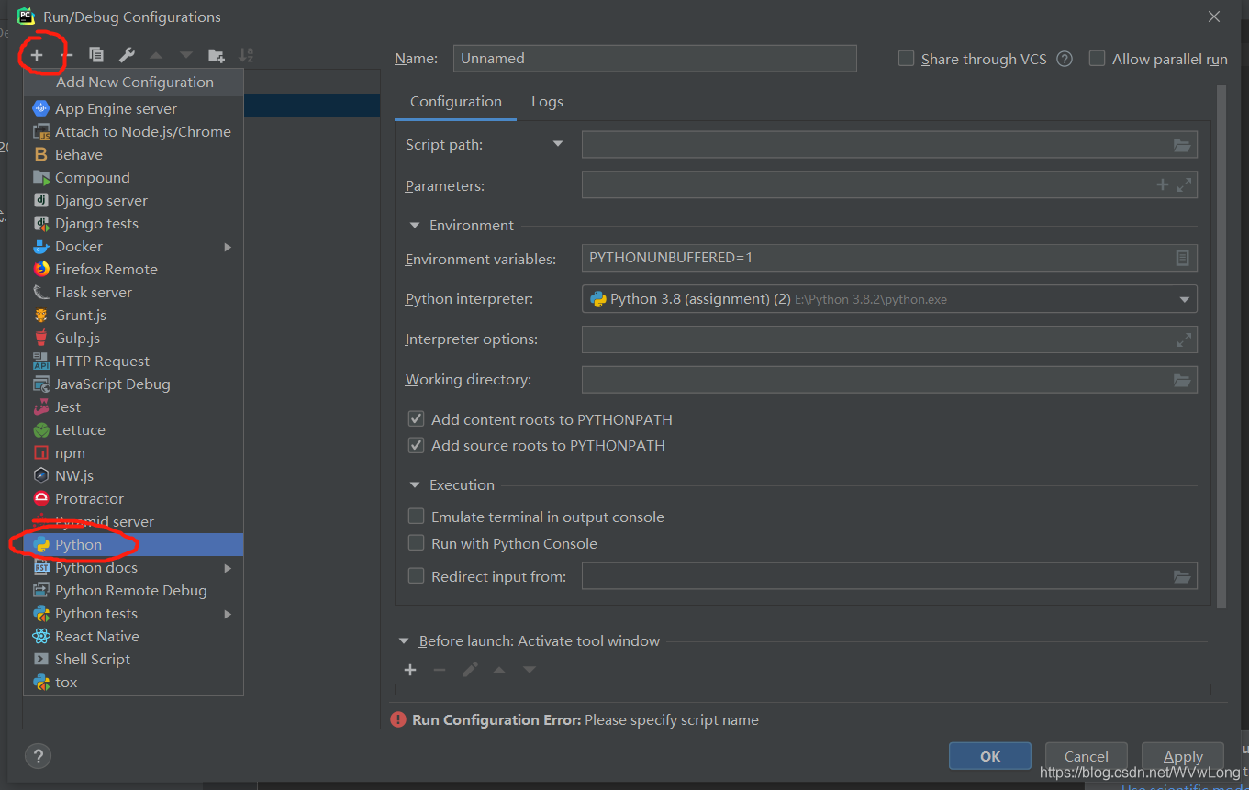Click the OK button
The width and height of the screenshot is (1249, 790).
pos(990,756)
